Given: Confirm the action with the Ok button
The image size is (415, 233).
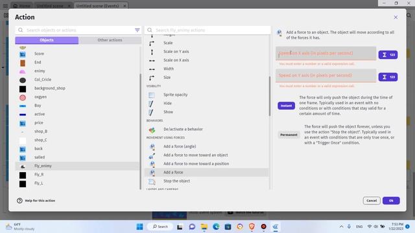Looking at the screenshot, I should coord(391,201).
